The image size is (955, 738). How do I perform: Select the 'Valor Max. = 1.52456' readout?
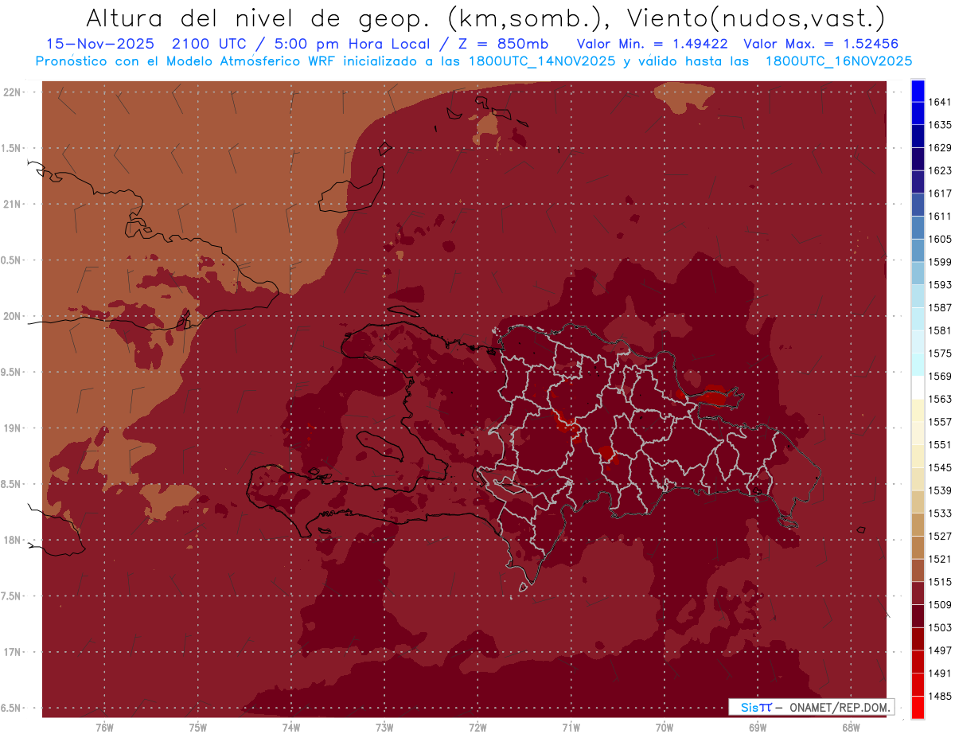[x=821, y=44]
